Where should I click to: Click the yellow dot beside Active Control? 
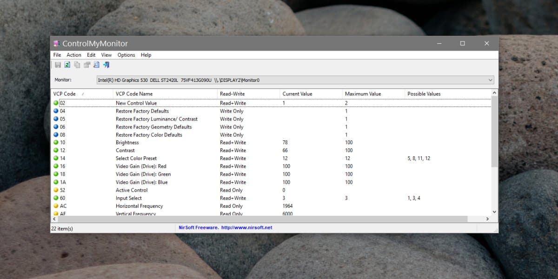55,190
